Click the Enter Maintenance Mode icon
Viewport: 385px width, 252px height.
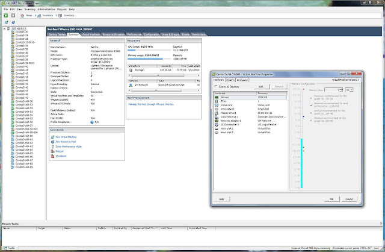[52, 146]
